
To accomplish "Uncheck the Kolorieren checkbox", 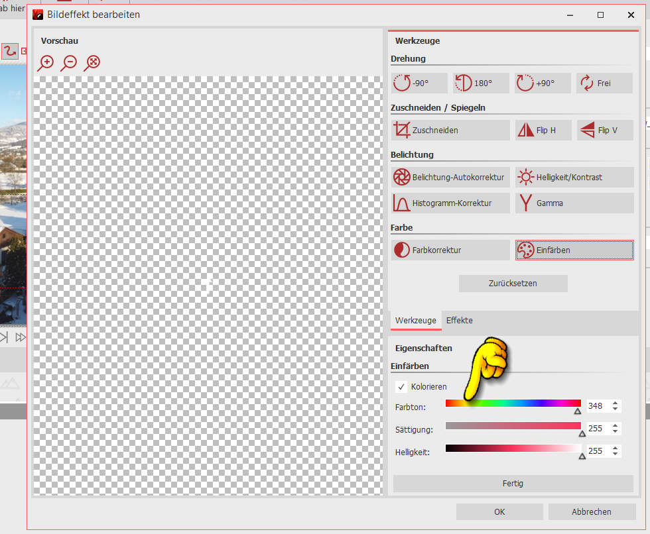I will (401, 387).
